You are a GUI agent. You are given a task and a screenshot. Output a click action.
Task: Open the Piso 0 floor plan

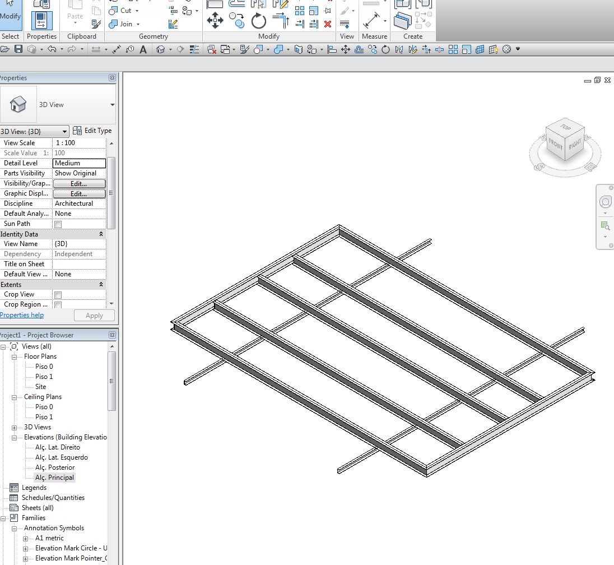tap(44, 367)
